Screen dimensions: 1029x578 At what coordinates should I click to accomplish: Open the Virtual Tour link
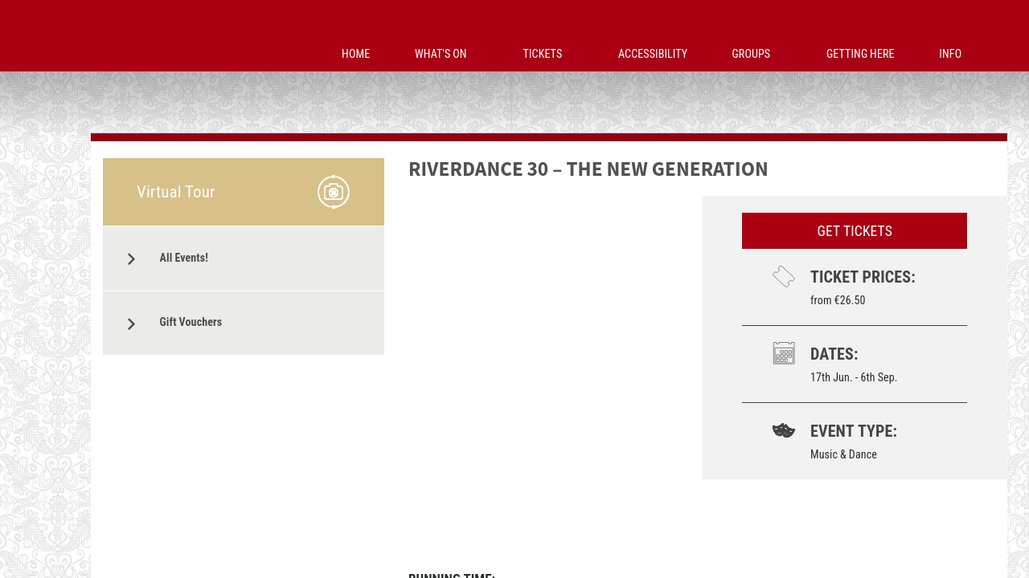[x=244, y=192]
